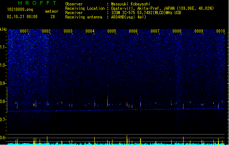Click the 1.0 kHz axis tick label

(x=3, y=65)
